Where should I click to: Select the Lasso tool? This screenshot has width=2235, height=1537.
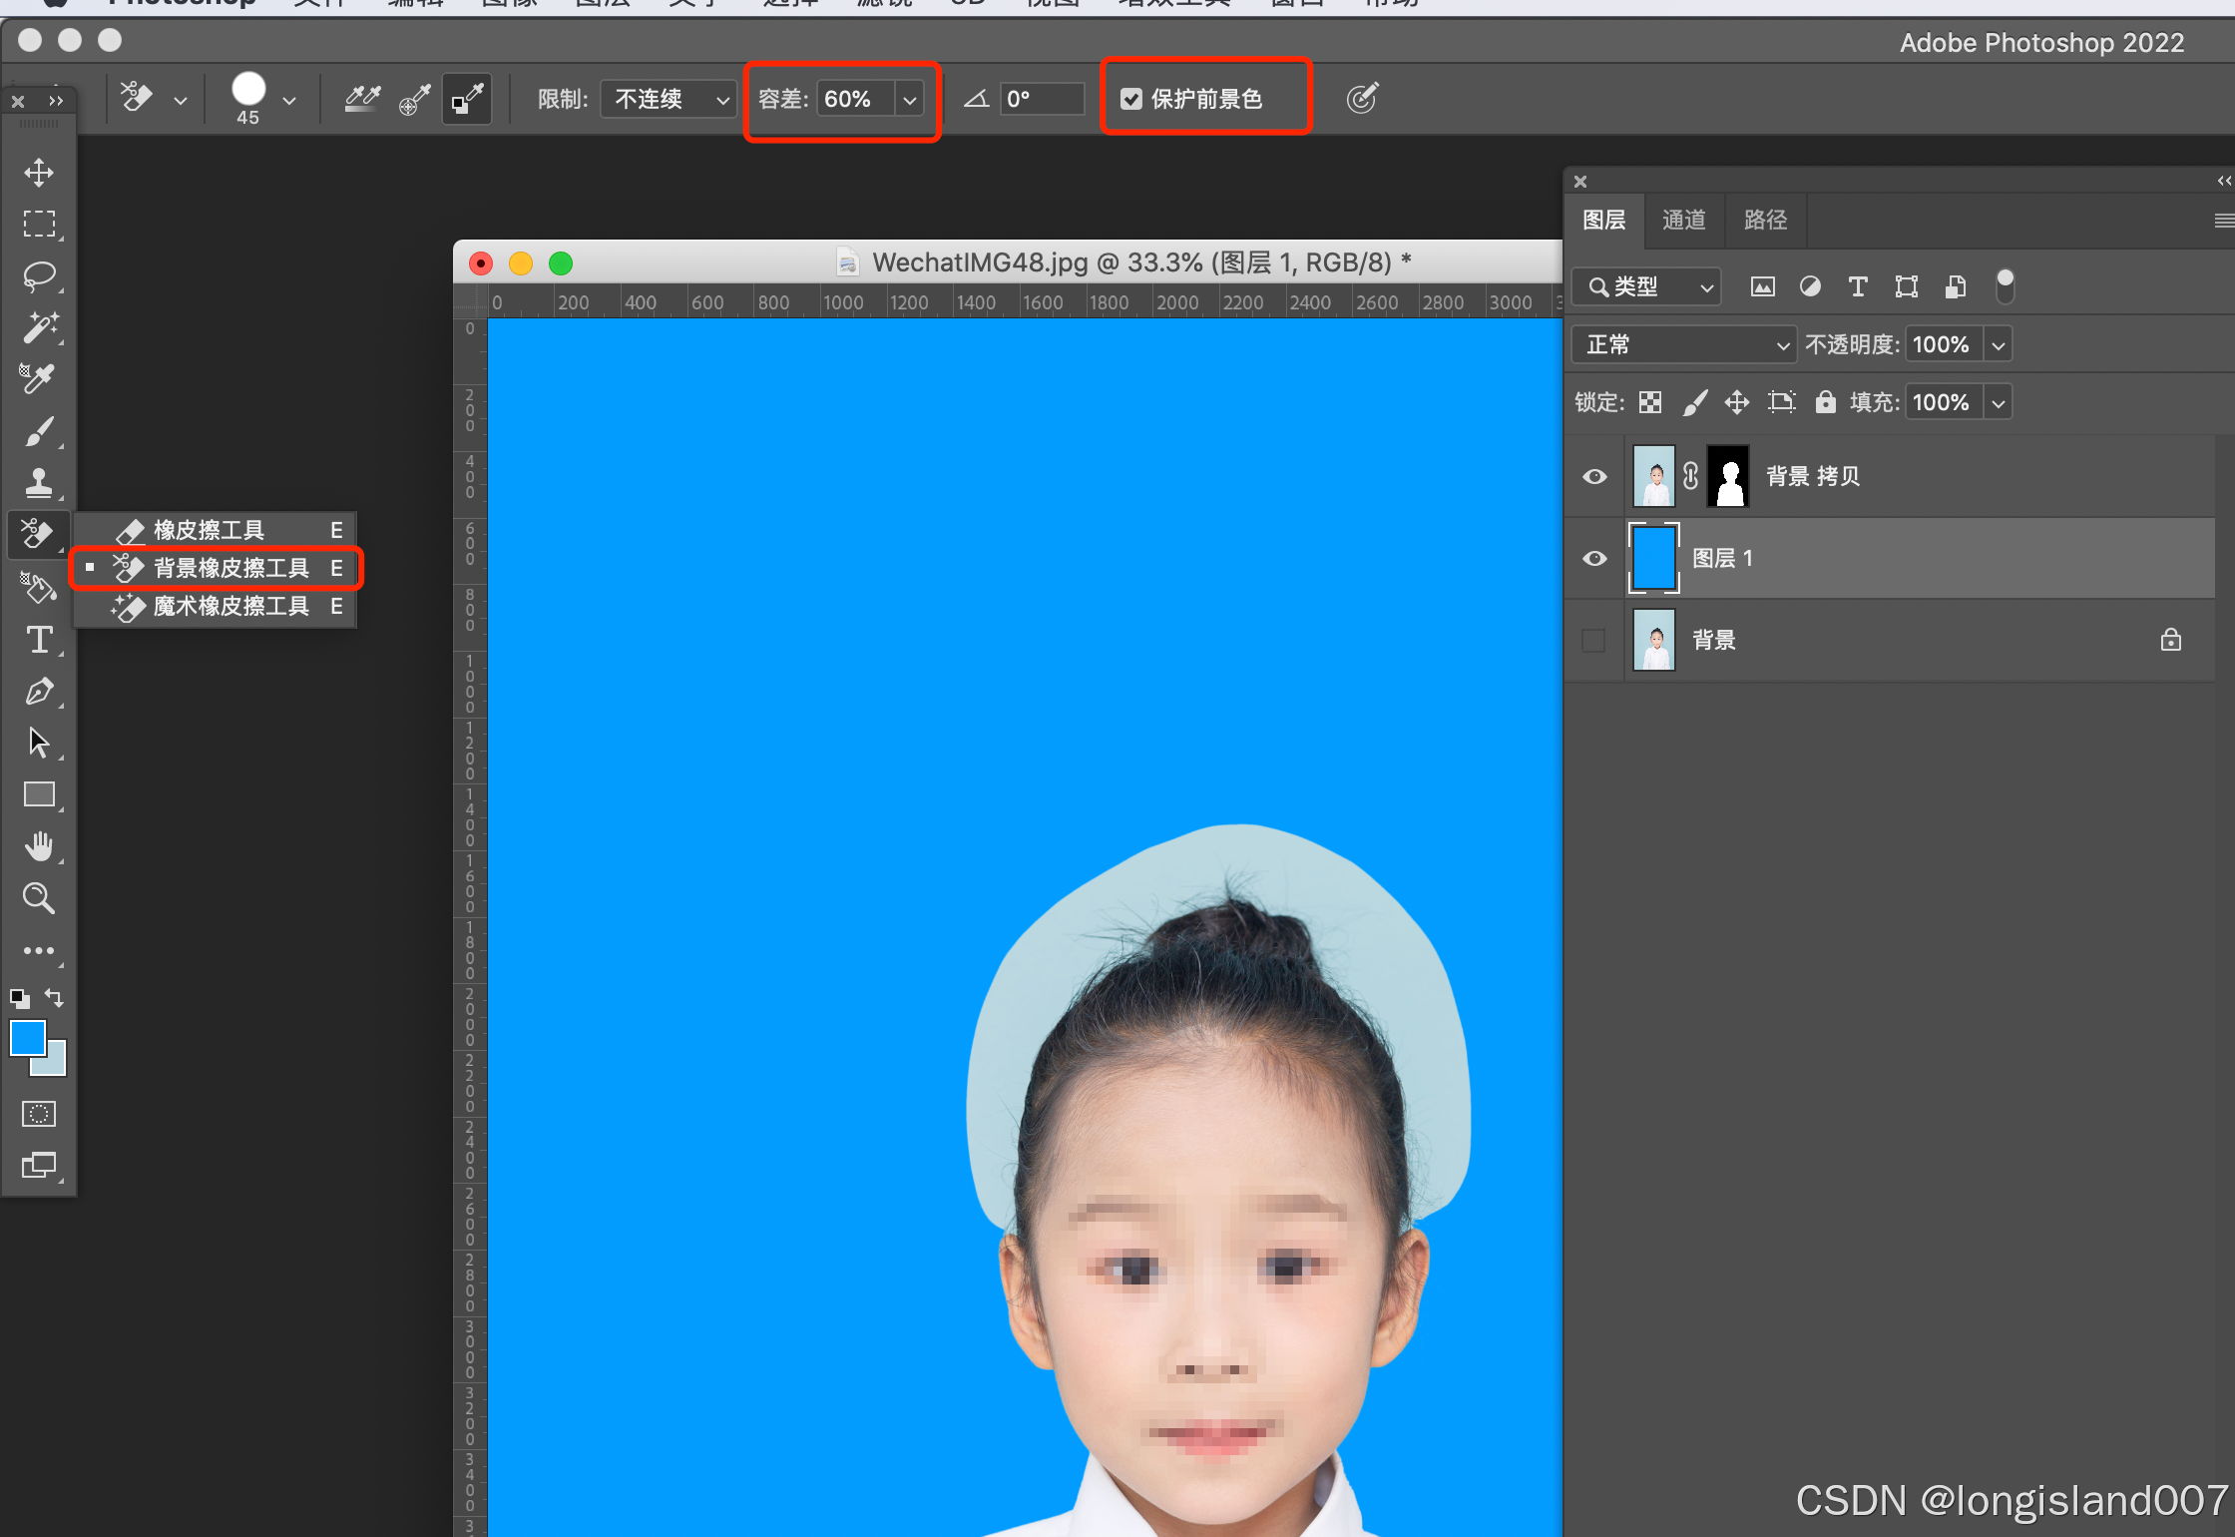[39, 275]
